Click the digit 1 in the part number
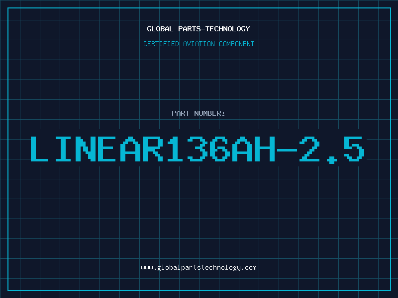Viewport: 398px width, 298px height. point(175,149)
